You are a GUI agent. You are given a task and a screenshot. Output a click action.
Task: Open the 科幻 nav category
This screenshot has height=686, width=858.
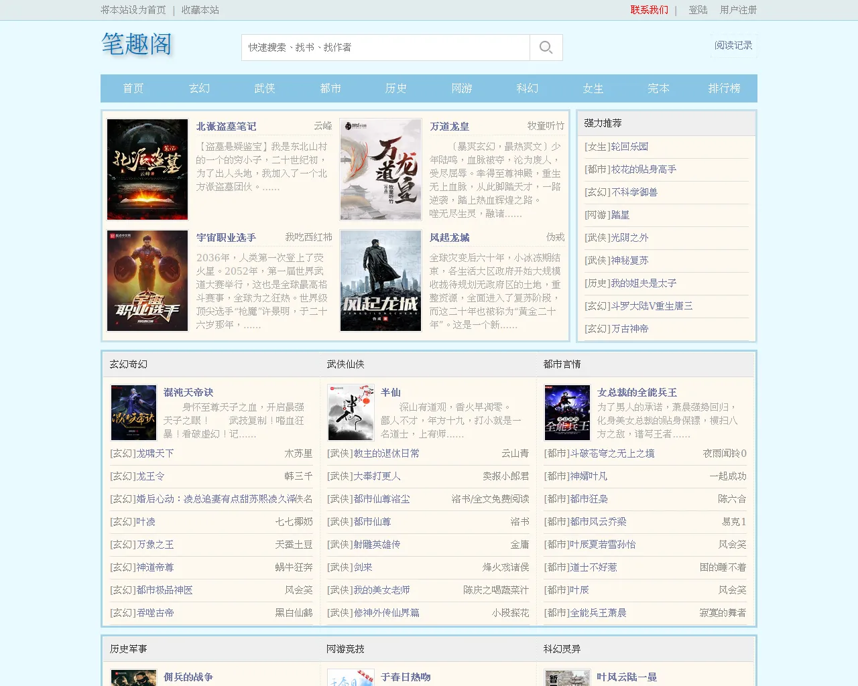[x=528, y=88]
